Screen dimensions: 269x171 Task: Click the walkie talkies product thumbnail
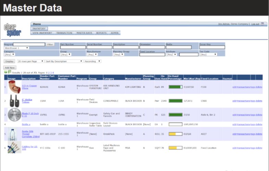click(14, 101)
